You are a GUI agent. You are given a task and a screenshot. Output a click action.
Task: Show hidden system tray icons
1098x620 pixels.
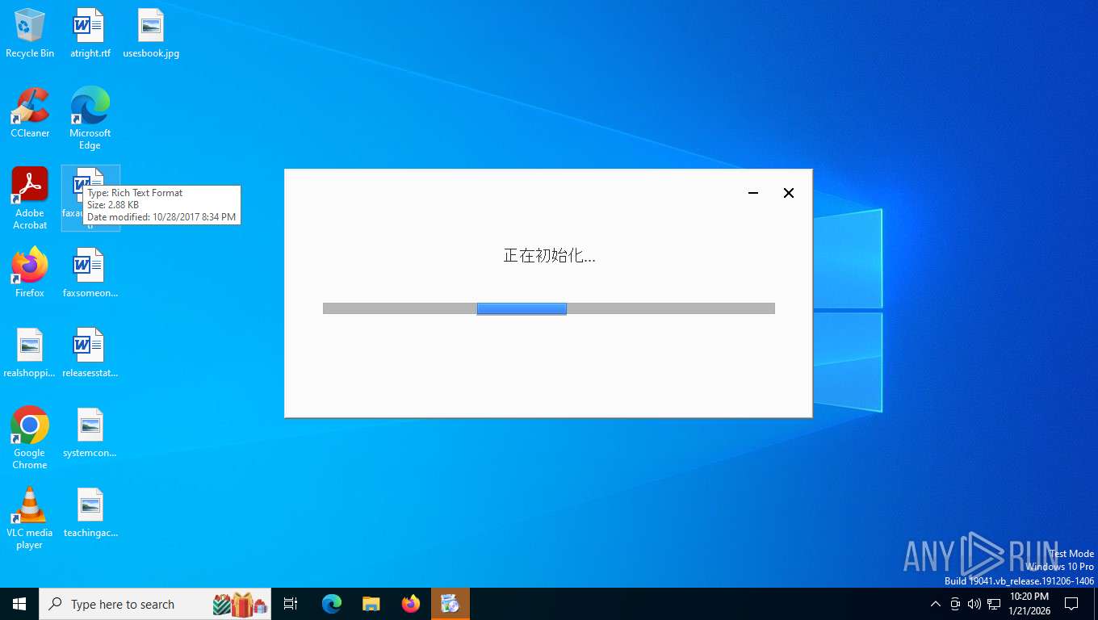tap(936, 604)
